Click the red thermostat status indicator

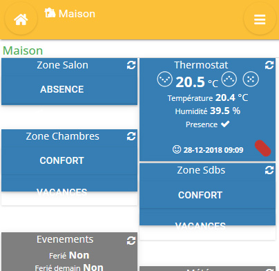[x=262, y=148]
